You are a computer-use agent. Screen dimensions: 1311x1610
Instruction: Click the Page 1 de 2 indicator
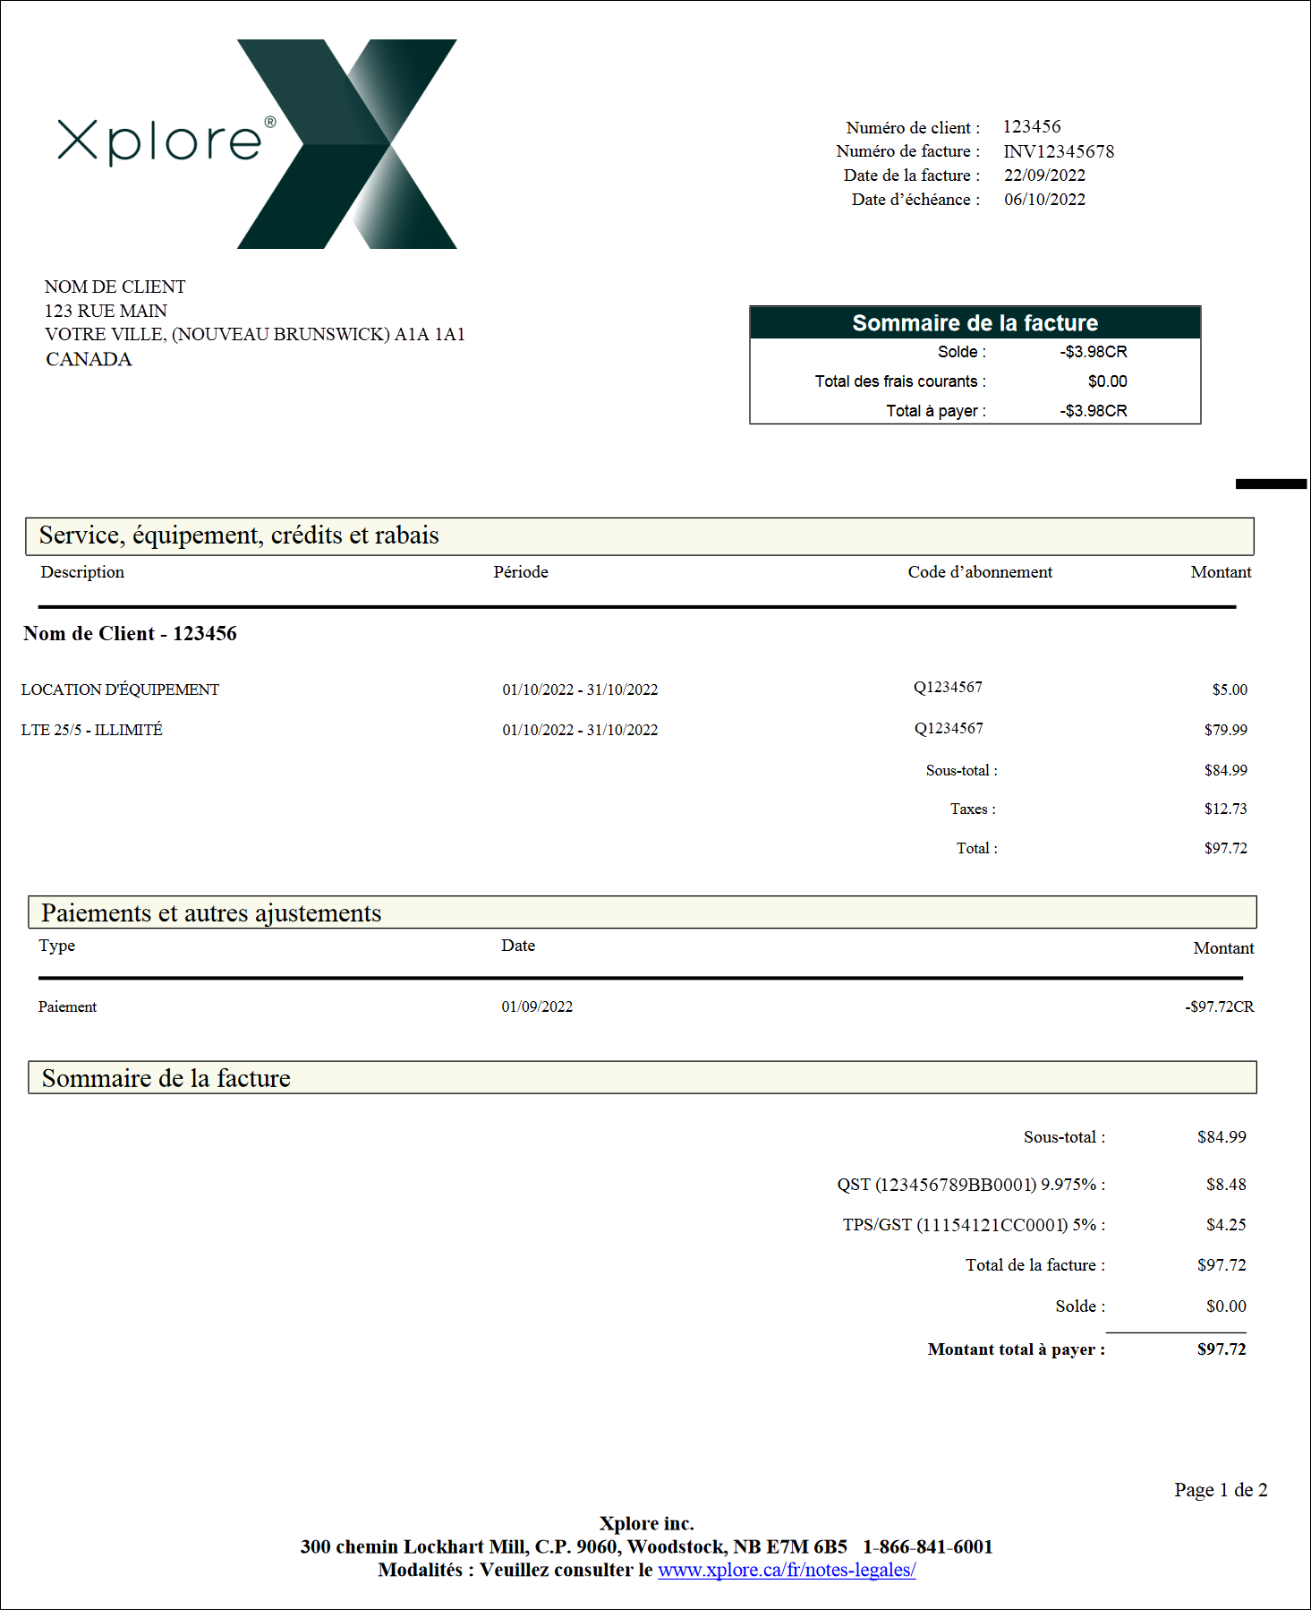[x=1221, y=1490]
